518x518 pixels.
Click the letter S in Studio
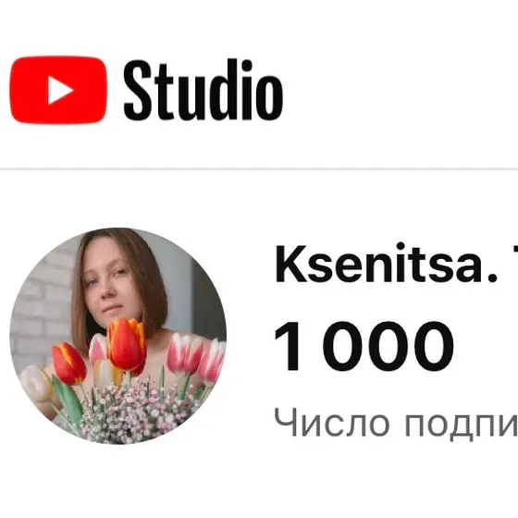coord(134,90)
